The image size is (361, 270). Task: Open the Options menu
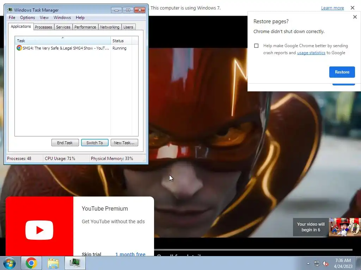[x=27, y=18]
